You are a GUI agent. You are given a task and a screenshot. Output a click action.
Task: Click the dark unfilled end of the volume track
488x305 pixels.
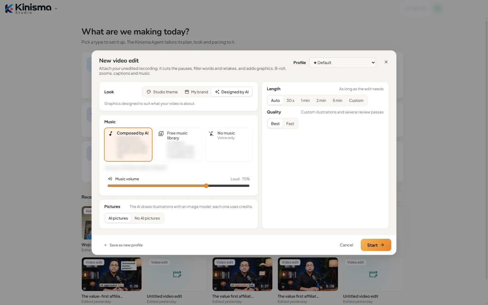pos(229,186)
